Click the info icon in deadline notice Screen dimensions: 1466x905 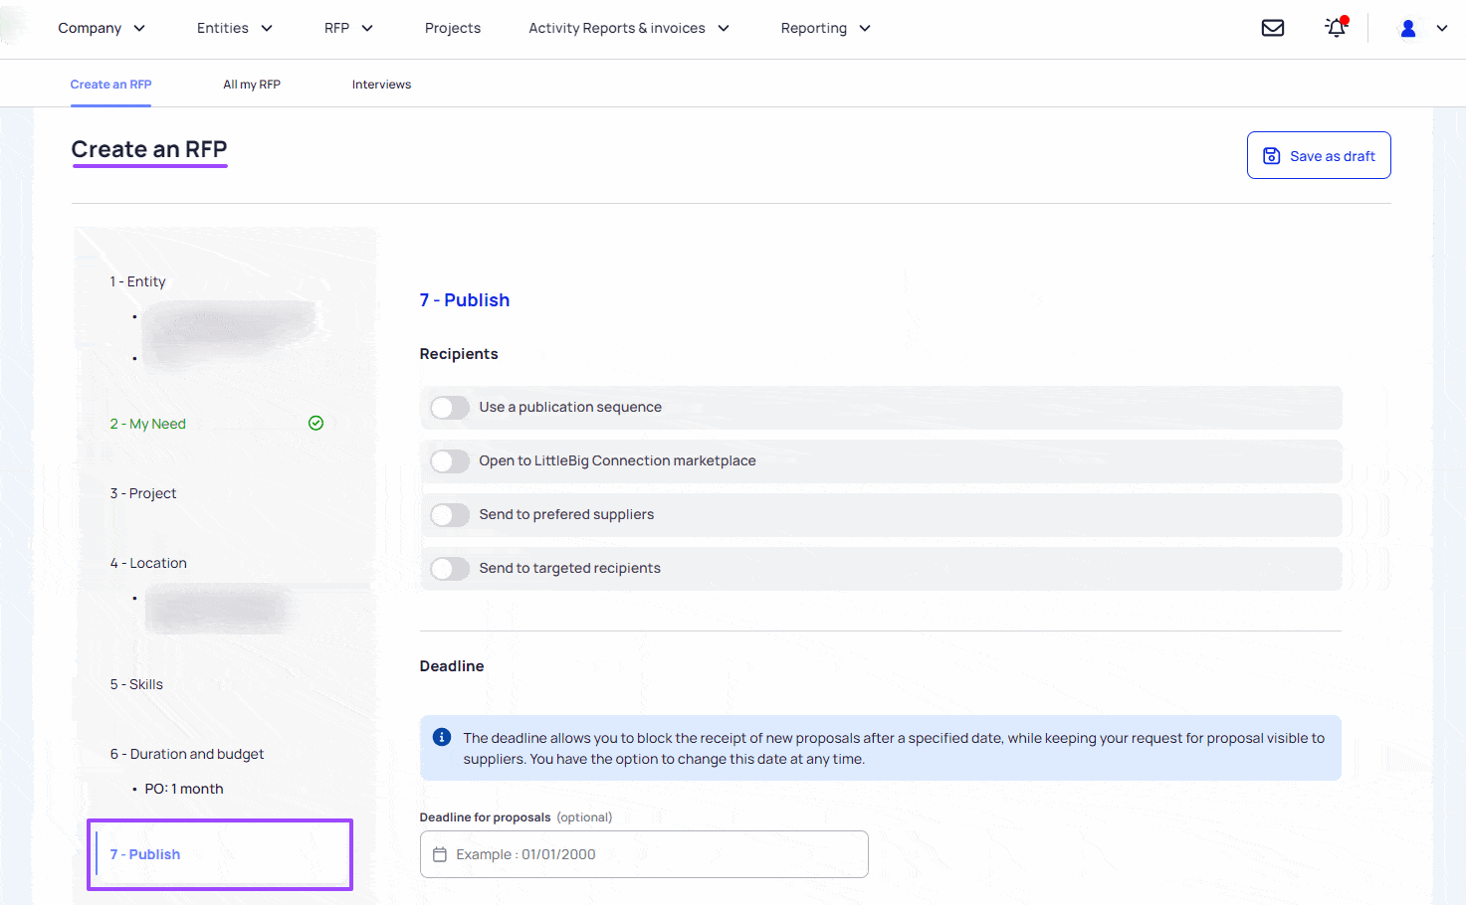coord(442,737)
